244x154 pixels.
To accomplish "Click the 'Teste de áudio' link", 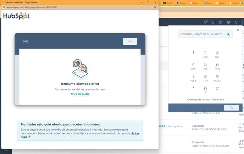I will point(80,94).
